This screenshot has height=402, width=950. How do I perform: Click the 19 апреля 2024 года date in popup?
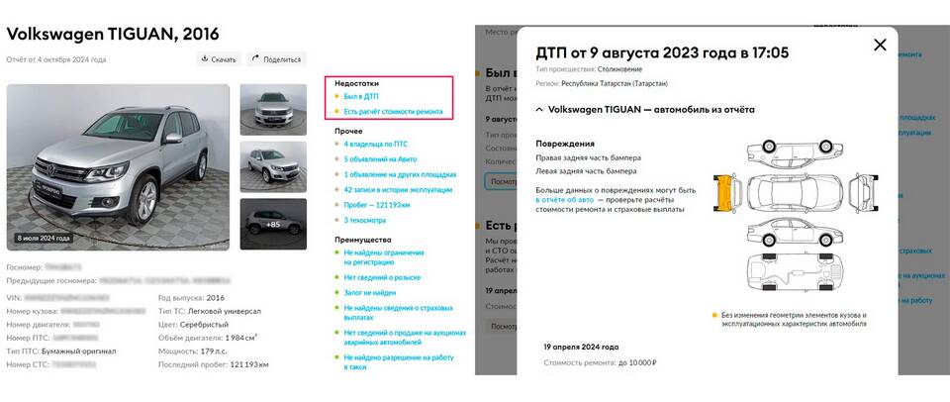coord(581,348)
